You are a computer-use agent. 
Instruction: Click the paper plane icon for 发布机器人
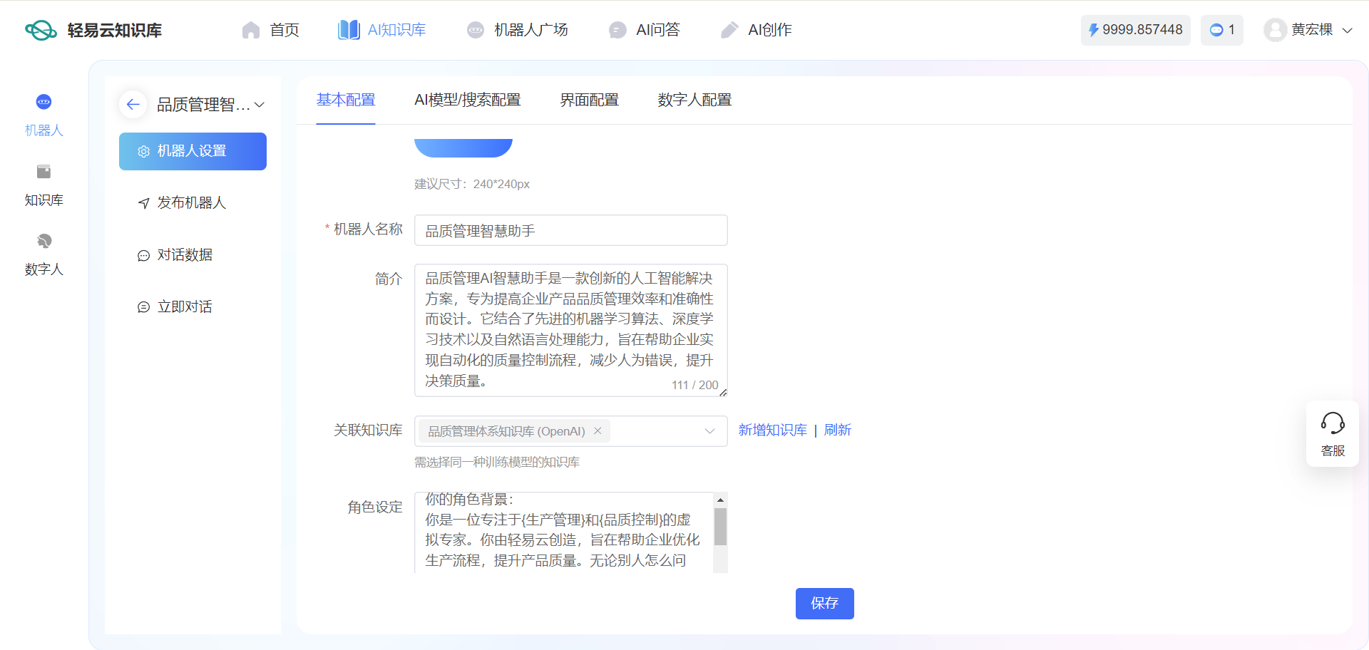coord(143,203)
